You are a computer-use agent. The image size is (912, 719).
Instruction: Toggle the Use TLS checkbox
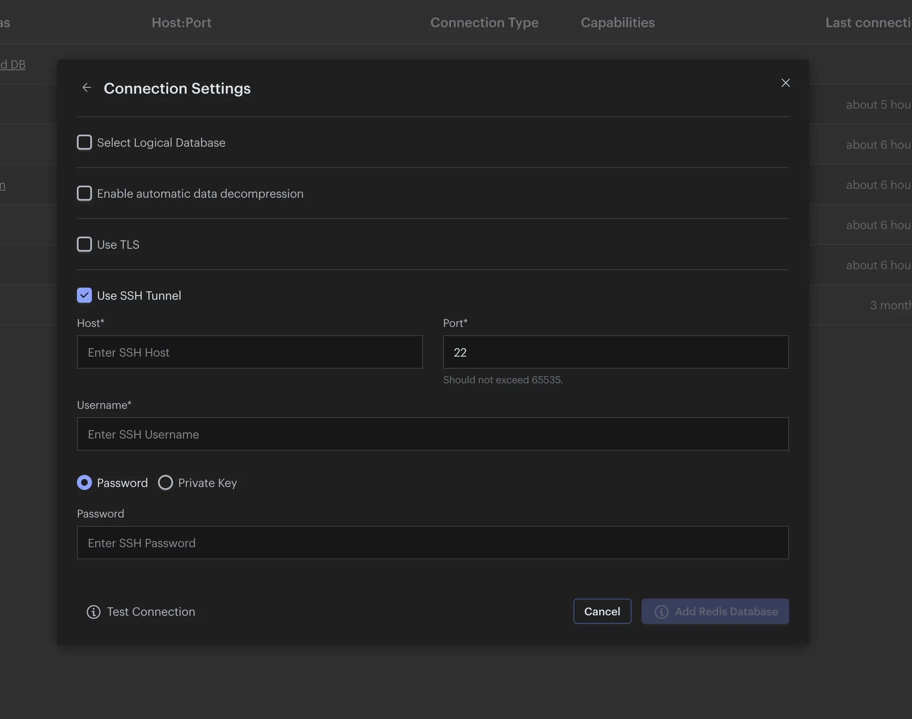point(84,244)
